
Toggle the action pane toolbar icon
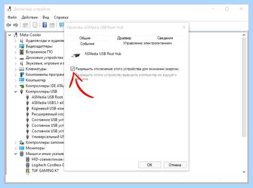coord(52,25)
